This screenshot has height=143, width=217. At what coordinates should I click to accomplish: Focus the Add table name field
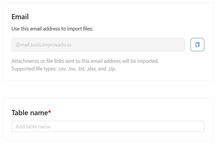[108, 126]
